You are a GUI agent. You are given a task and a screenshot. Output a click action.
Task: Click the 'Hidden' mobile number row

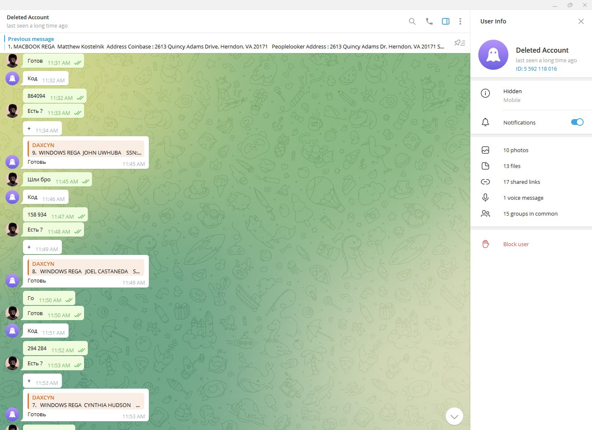point(531,95)
